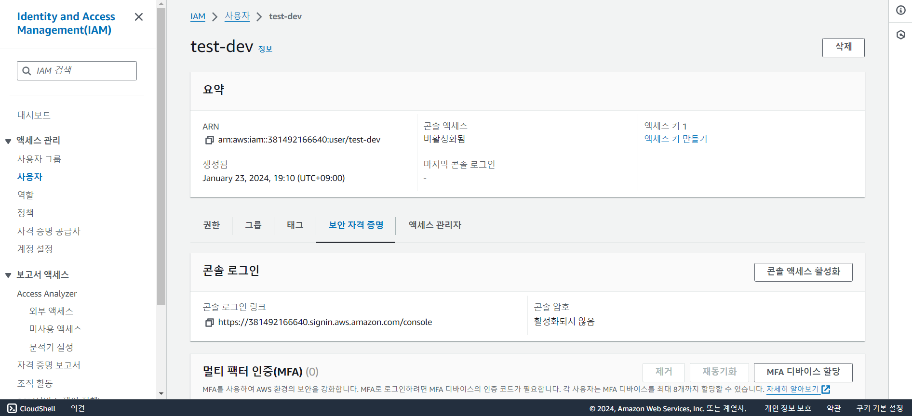Open CloudShell from the footer icon
This screenshot has width=912, height=416.
pos(12,408)
